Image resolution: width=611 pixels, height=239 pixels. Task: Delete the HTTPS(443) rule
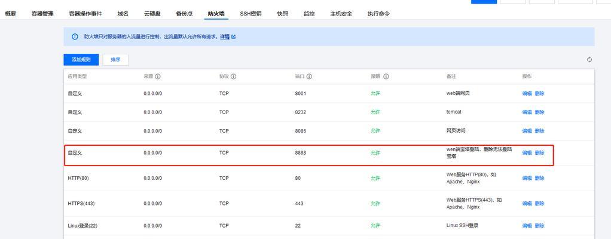[x=539, y=204]
